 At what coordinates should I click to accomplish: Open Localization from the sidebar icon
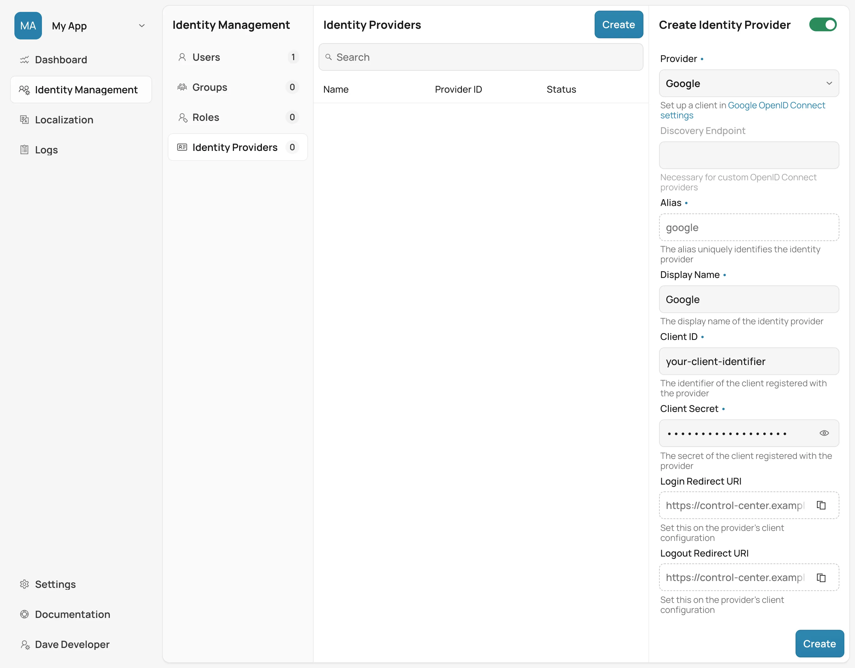tap(24, 120)
